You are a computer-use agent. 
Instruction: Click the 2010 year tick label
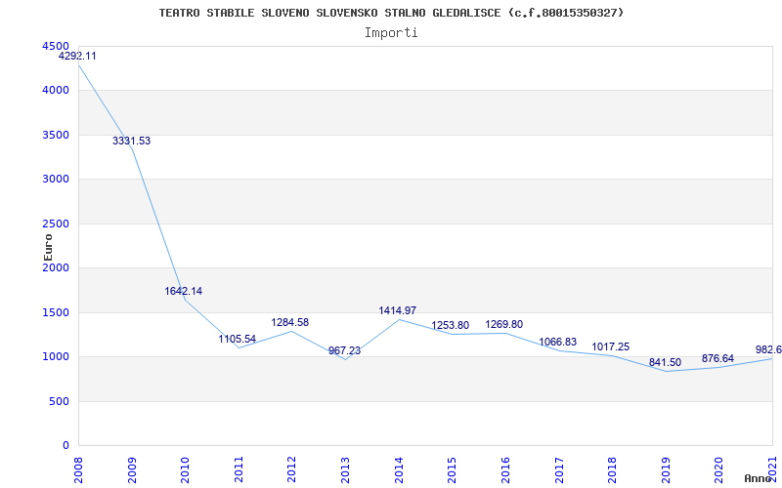coord(185,469)
